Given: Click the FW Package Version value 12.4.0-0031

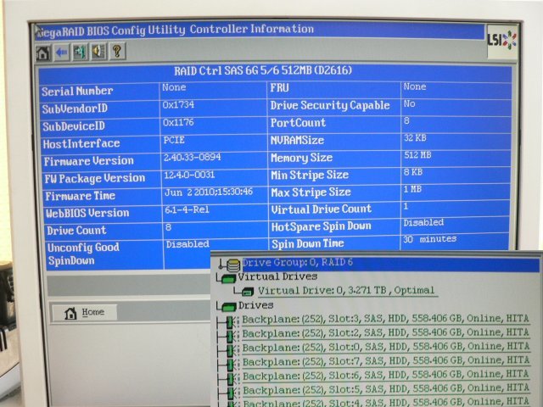Looking at the screenshot, I should [189, 175].
